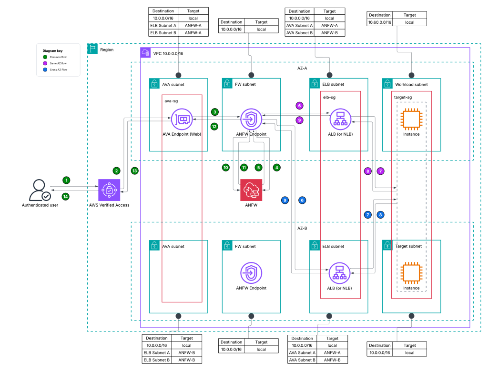Click the 'elb-sg' security group label
Screen dimensions: 488x371
pyautogui.click(x=329, y=97)
